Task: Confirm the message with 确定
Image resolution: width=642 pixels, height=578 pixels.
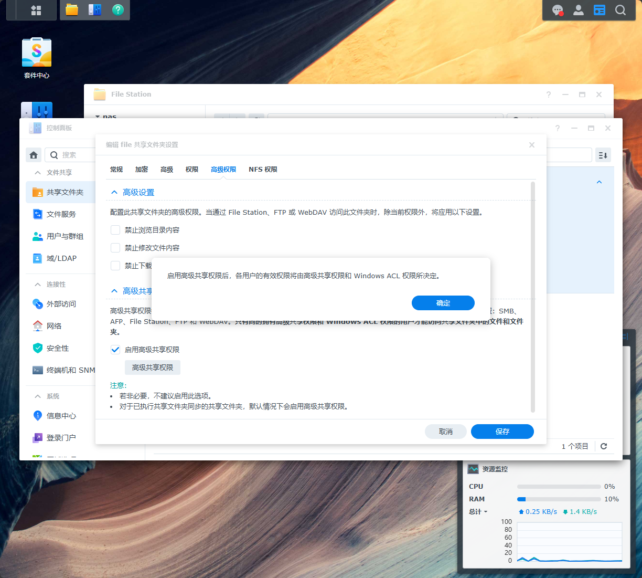Action: [x=443, y=303]
